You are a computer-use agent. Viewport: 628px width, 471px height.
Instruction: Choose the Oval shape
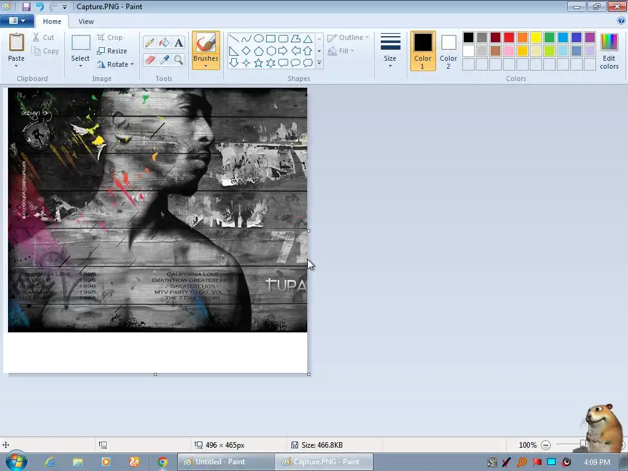coord(259,39)
